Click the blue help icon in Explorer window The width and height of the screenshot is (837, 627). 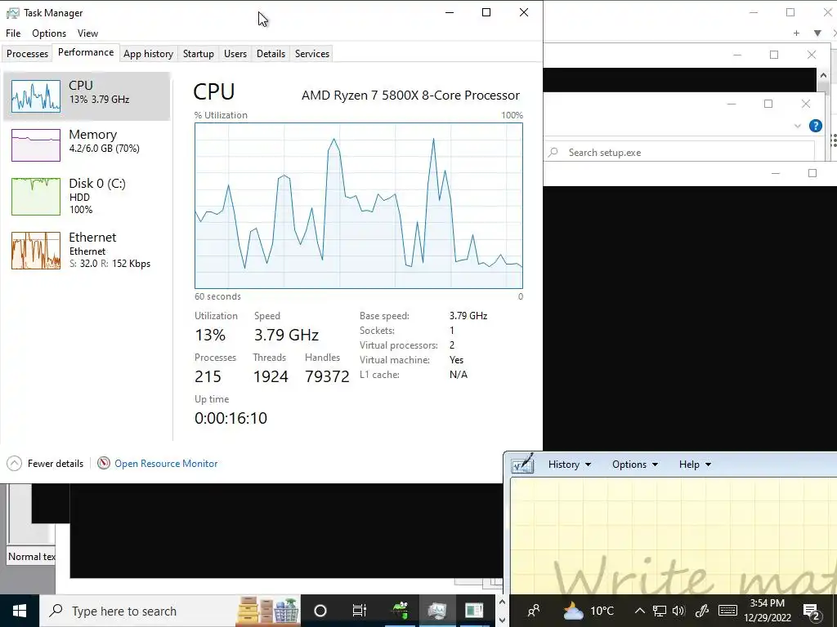pos(815,126)
